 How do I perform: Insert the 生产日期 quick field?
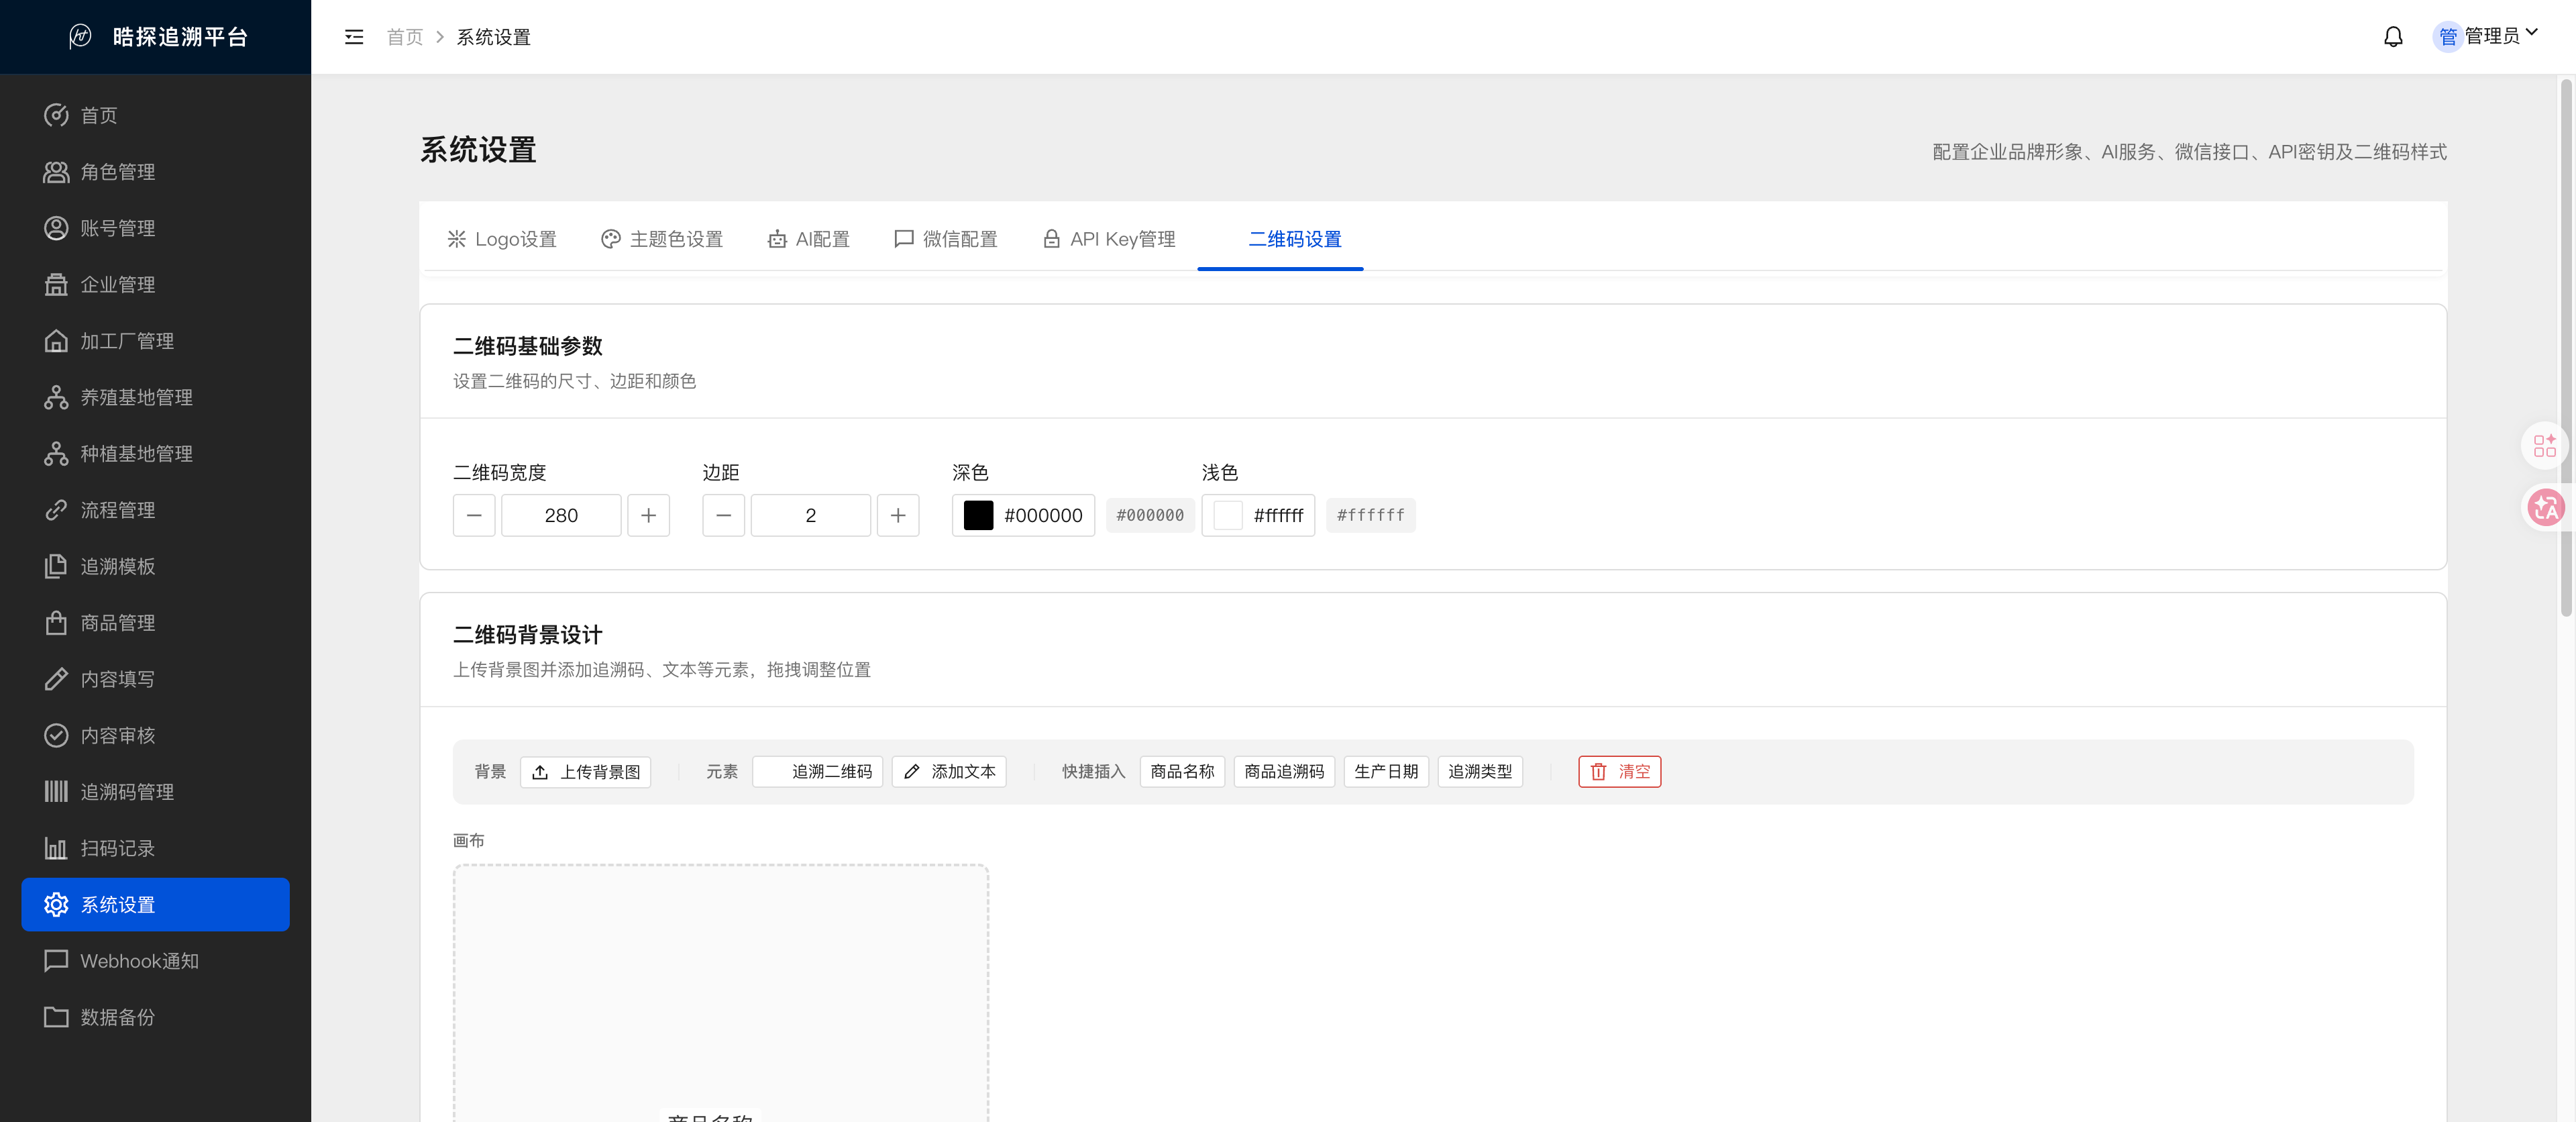coord(1386,772)
